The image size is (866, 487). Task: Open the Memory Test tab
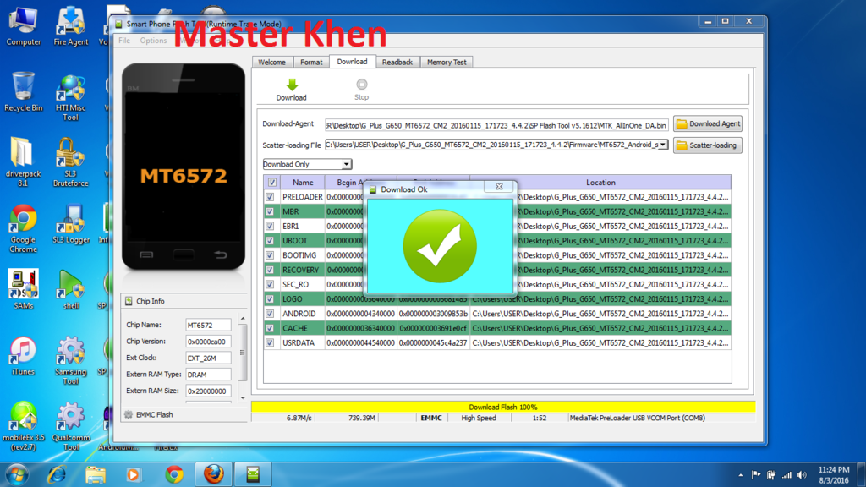(x=446, y=62)
